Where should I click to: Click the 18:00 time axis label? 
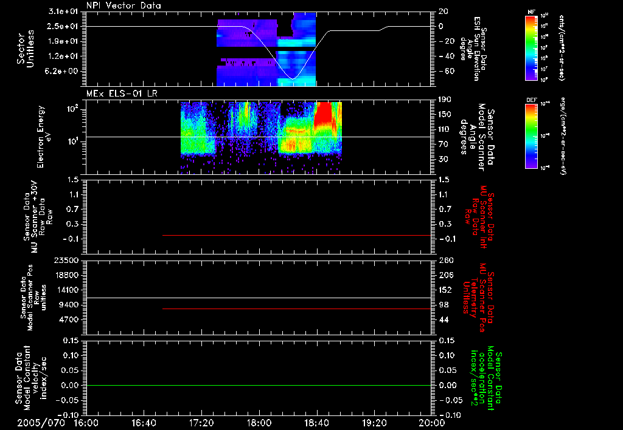click(x=259, y=423)
